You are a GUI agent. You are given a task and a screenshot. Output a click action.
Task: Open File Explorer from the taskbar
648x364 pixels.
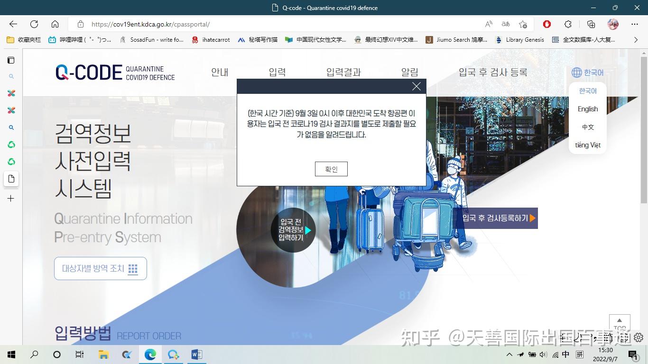(x=103, y=355)
